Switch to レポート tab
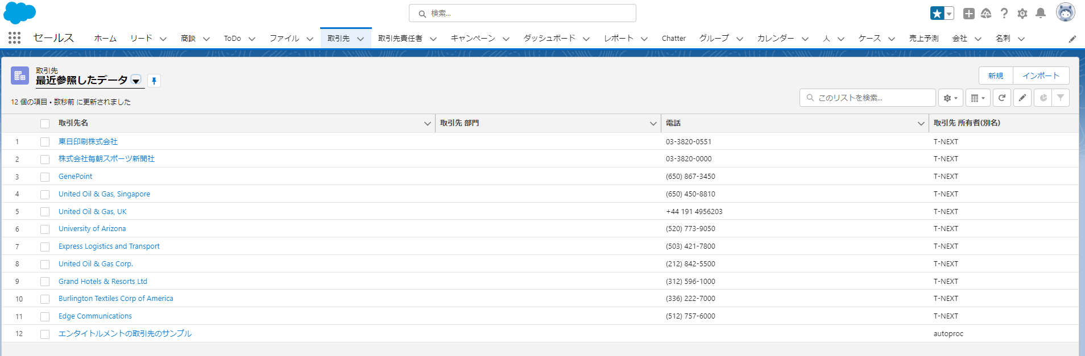Image resolution: width=1085 pixels, height=356 pixels. [x=619, y=38]
